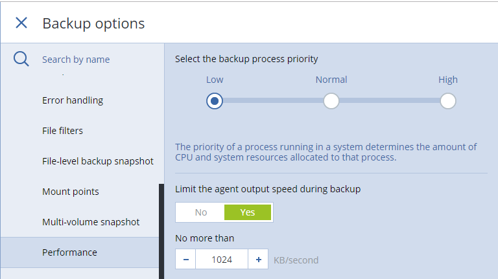Screen dimensions: 498x279
Task: Click the priority description paragraph
Action: pos(326,152)
